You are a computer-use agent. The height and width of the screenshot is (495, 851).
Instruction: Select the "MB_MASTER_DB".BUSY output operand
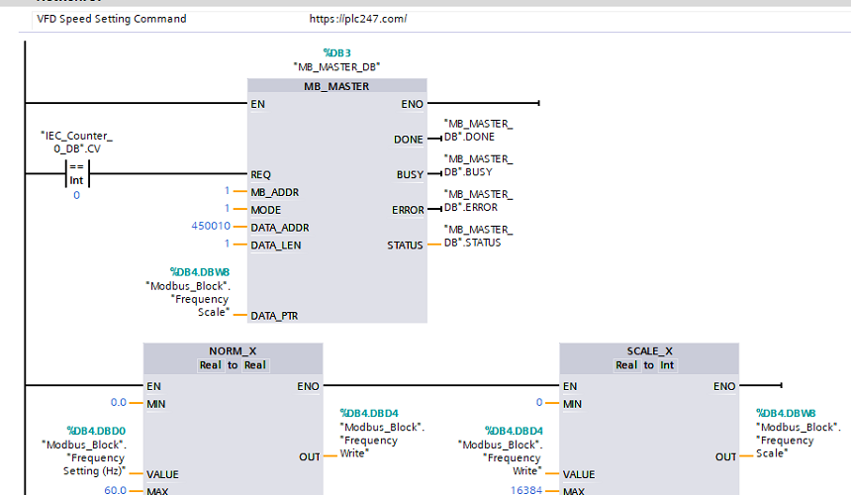click(x=478, y=165)
